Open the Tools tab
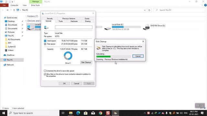207x116 pixels. [x=60, y=21]
